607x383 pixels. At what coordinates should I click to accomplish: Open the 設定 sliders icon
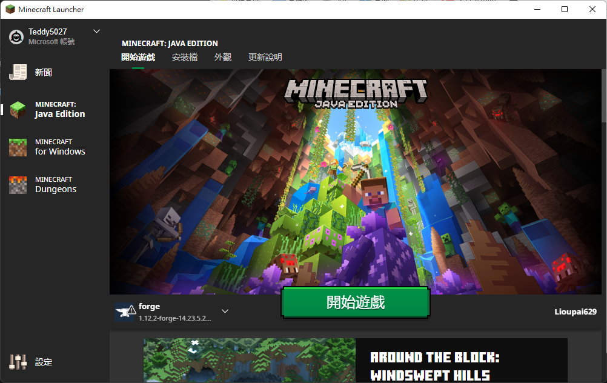tap(18, 362)
